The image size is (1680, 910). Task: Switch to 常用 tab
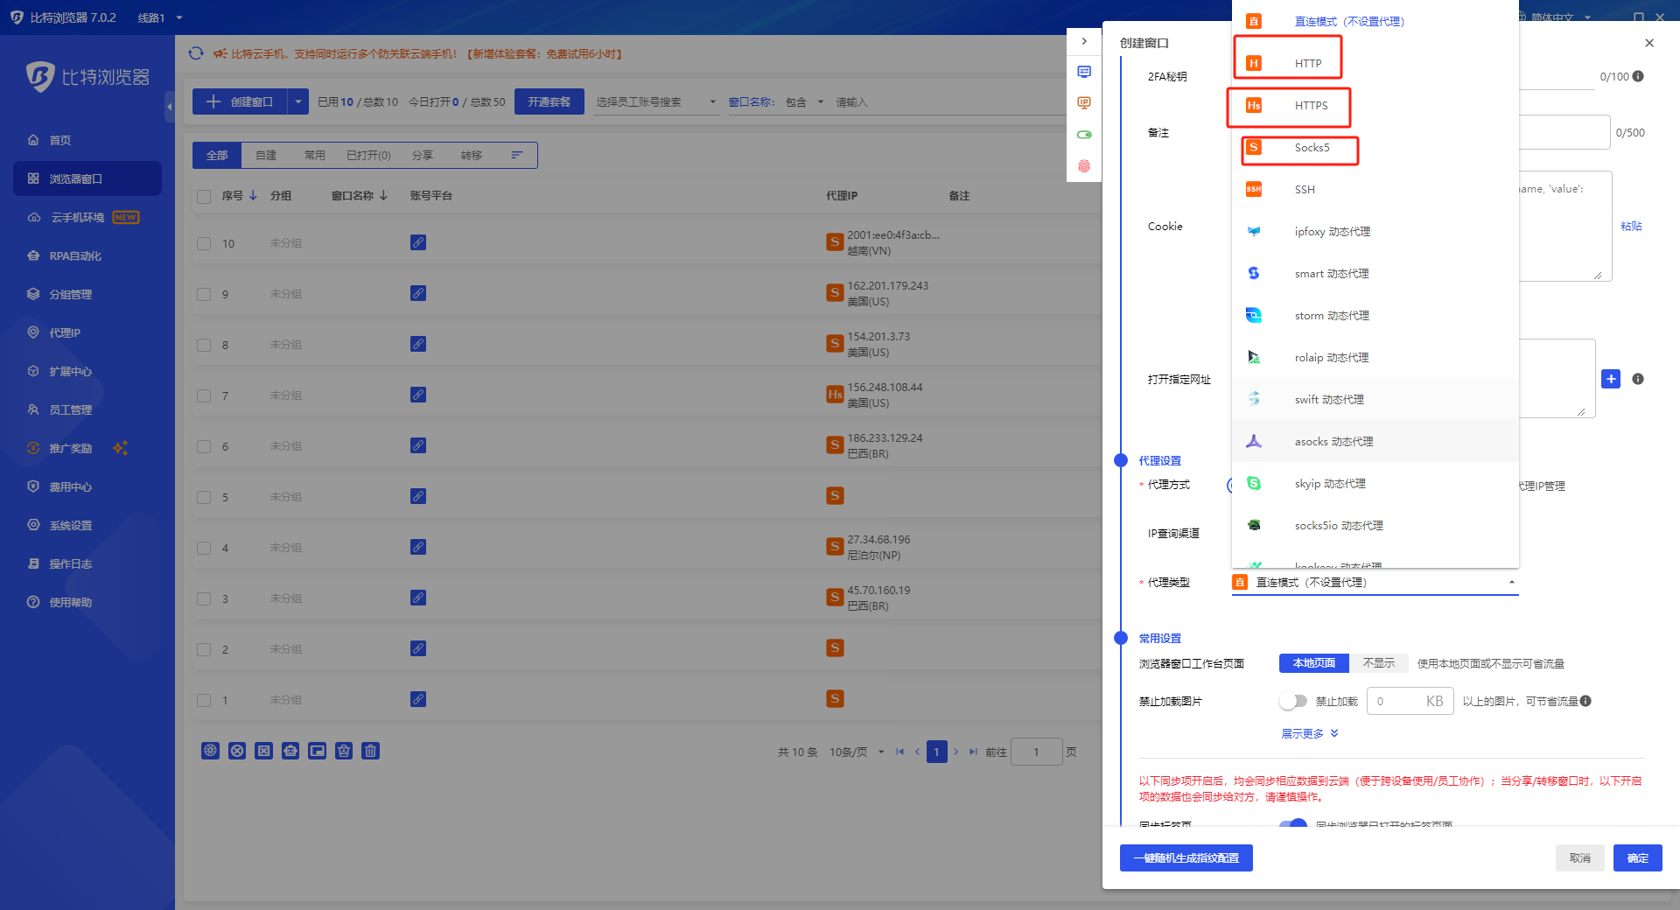314,155
